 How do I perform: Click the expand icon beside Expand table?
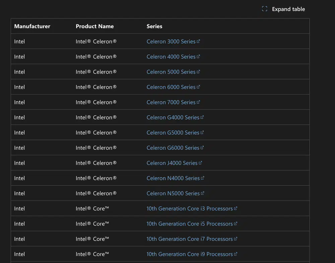click(264, 9)
